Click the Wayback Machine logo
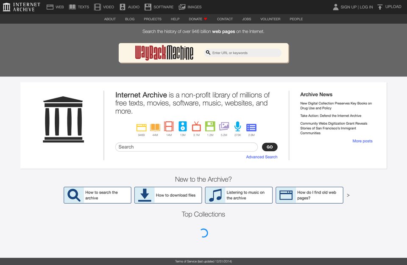Screen dimensions: 407x265 pos(164,53)
